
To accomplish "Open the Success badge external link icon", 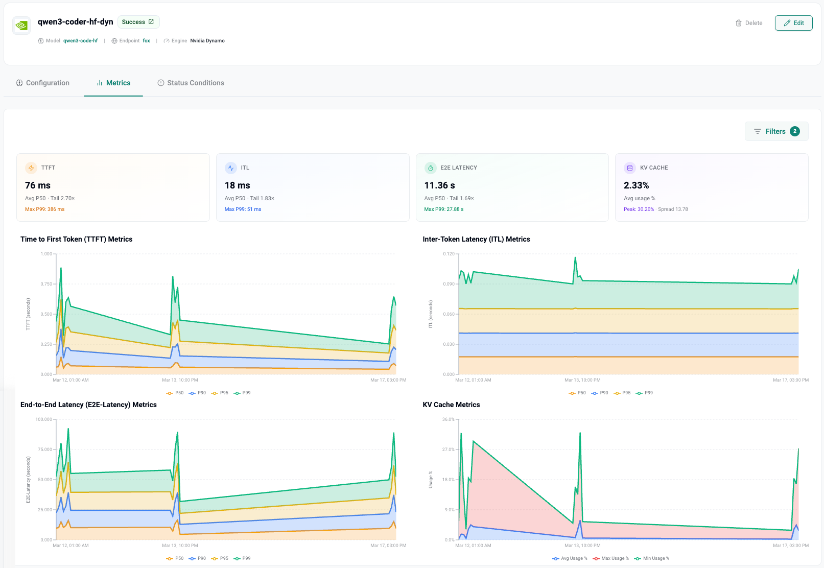I will [151, 21].
